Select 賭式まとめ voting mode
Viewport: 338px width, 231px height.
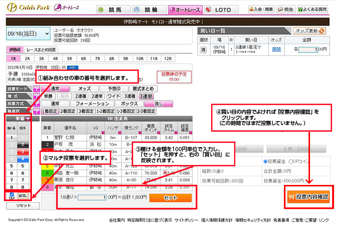[x=143, y=89]
